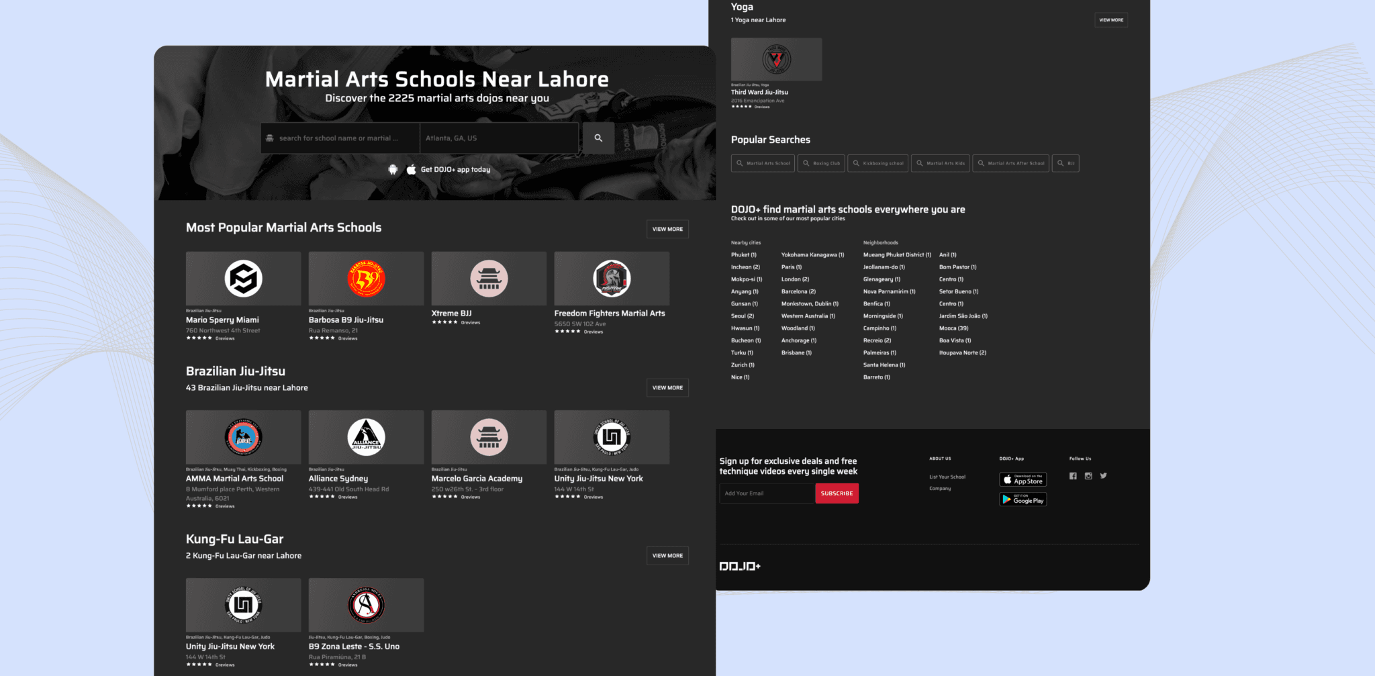Open Twitter via footer social icon
Screen dimensions: 1375x676
1104,475
